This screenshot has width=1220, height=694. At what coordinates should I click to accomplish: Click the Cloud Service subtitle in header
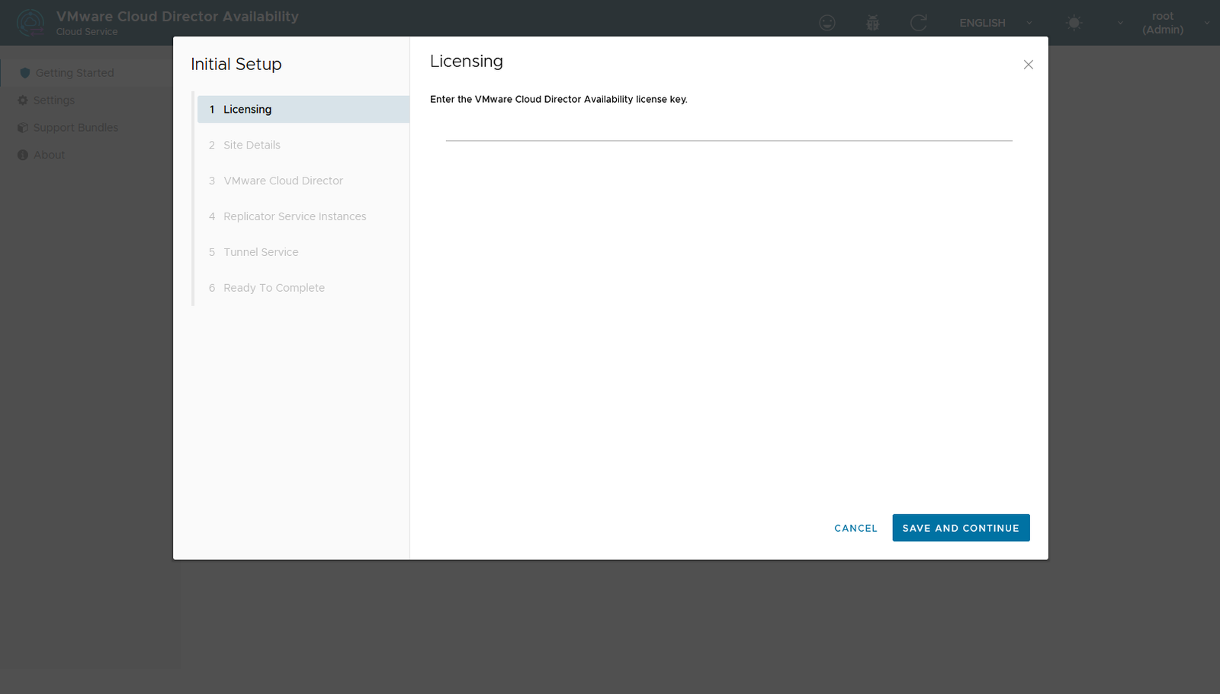pyautogui.click(x=87, y=32)
